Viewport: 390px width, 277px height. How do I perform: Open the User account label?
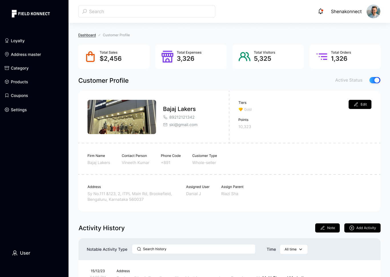point(25,253)
